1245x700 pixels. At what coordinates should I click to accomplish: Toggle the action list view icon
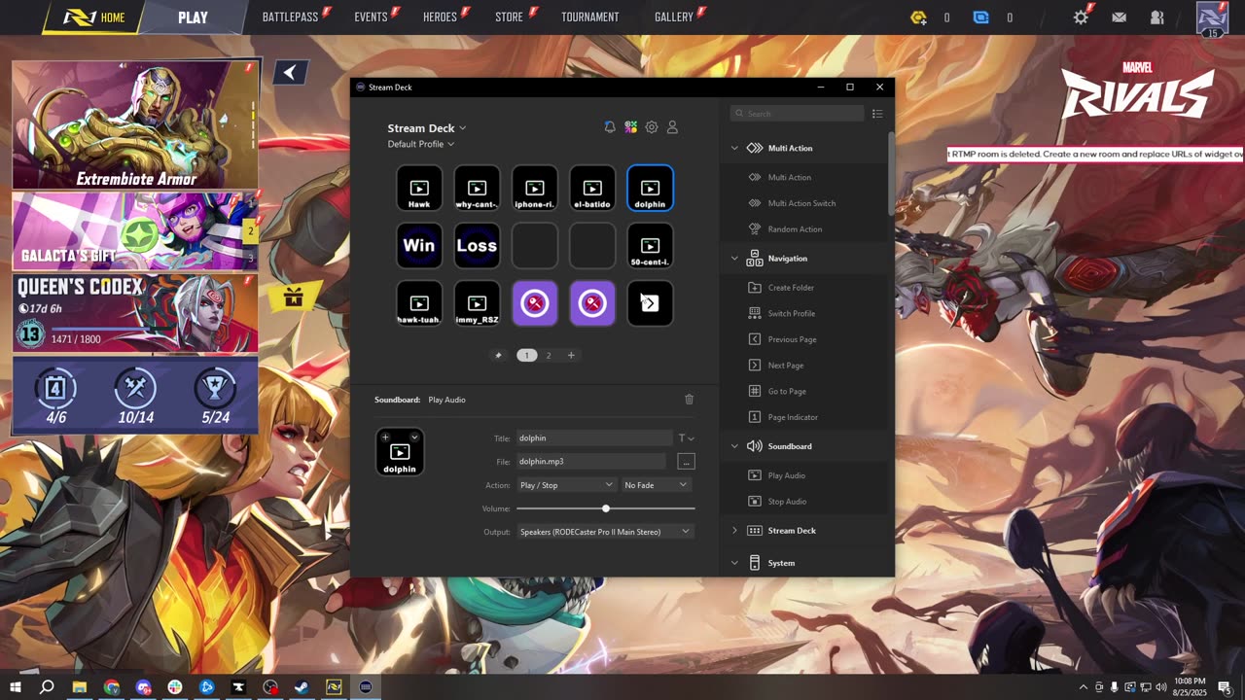[x=877, y=114]
